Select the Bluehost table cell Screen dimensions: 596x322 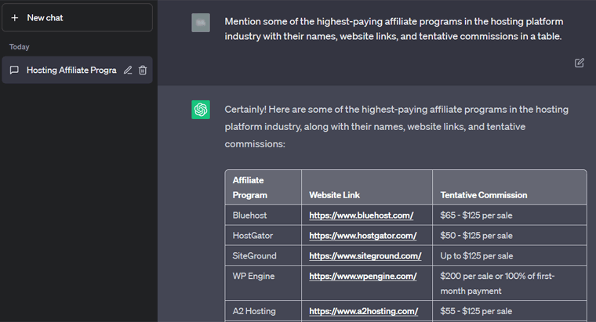click(263, 215)
